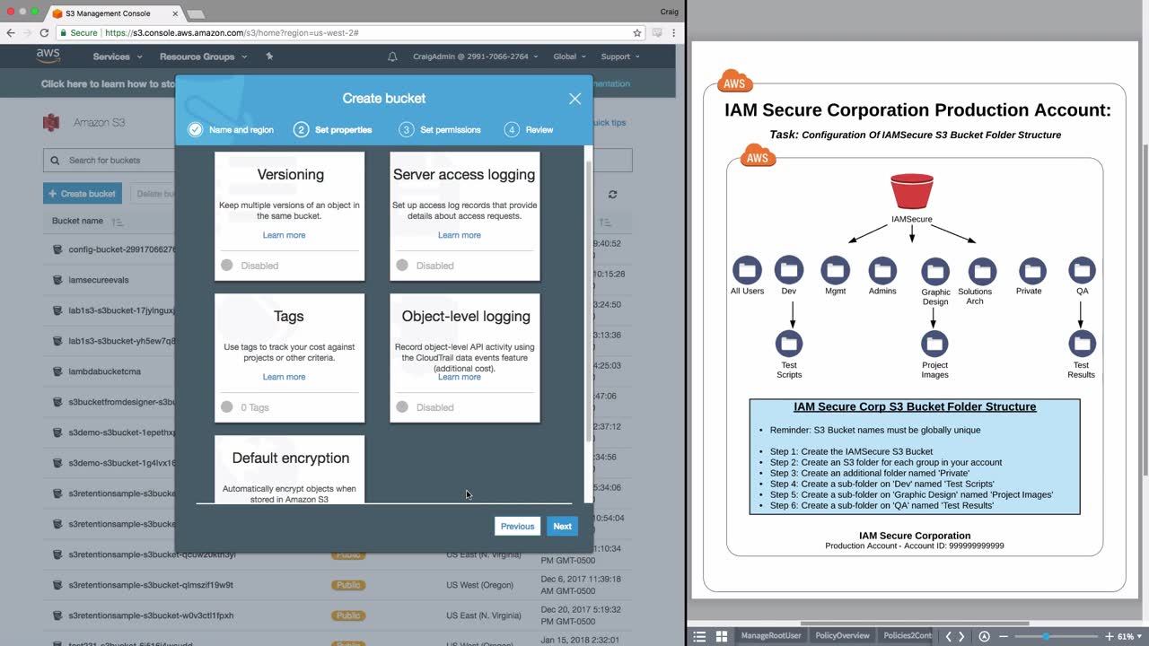1149x646 pixels.
Task: Open Learn more under Versioning
Action: click(x=284, y=235)
